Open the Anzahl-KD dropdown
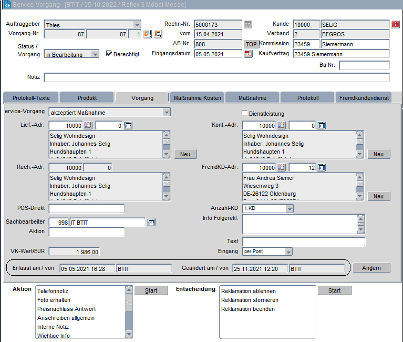Image resolution: width=403 pixels, height=342 pixels. click(x=289, y=209)
